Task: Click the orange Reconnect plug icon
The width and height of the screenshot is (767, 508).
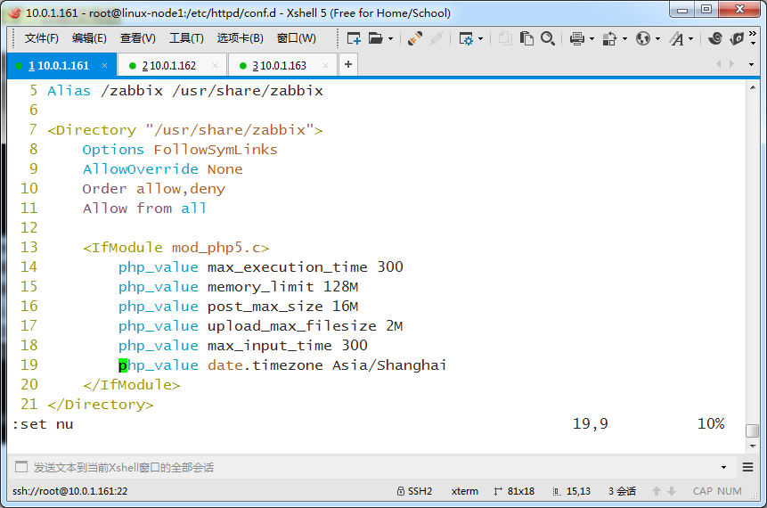Action: click(415, 38)
